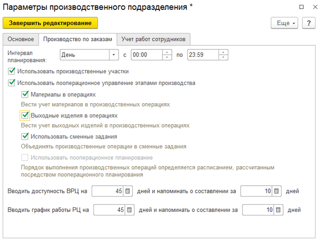The height and width of the screenshot is (240, 320).
Task: Toggle 'Использовать пооперационное управление этапами производства'
Action: tap(11, 83)
